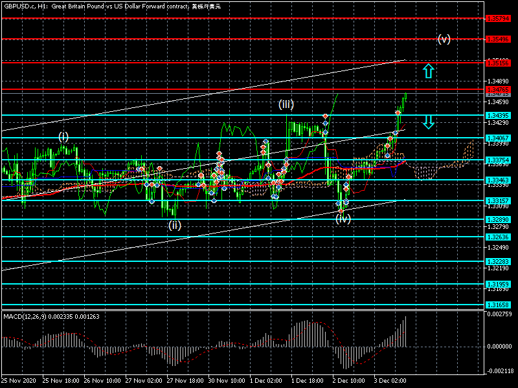The height and width of the screenshot is (388, 518).
Task: Click the 1.32790 price axis value
Action: [498, 227]
